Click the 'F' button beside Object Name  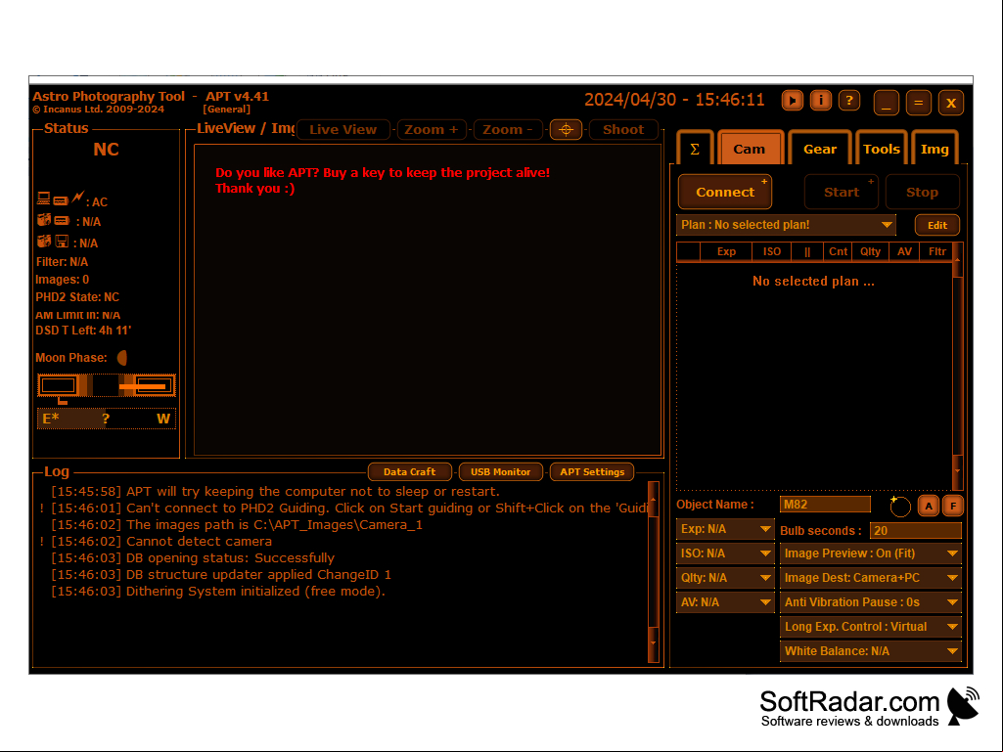pyautogui.click(x=953, y=506)
